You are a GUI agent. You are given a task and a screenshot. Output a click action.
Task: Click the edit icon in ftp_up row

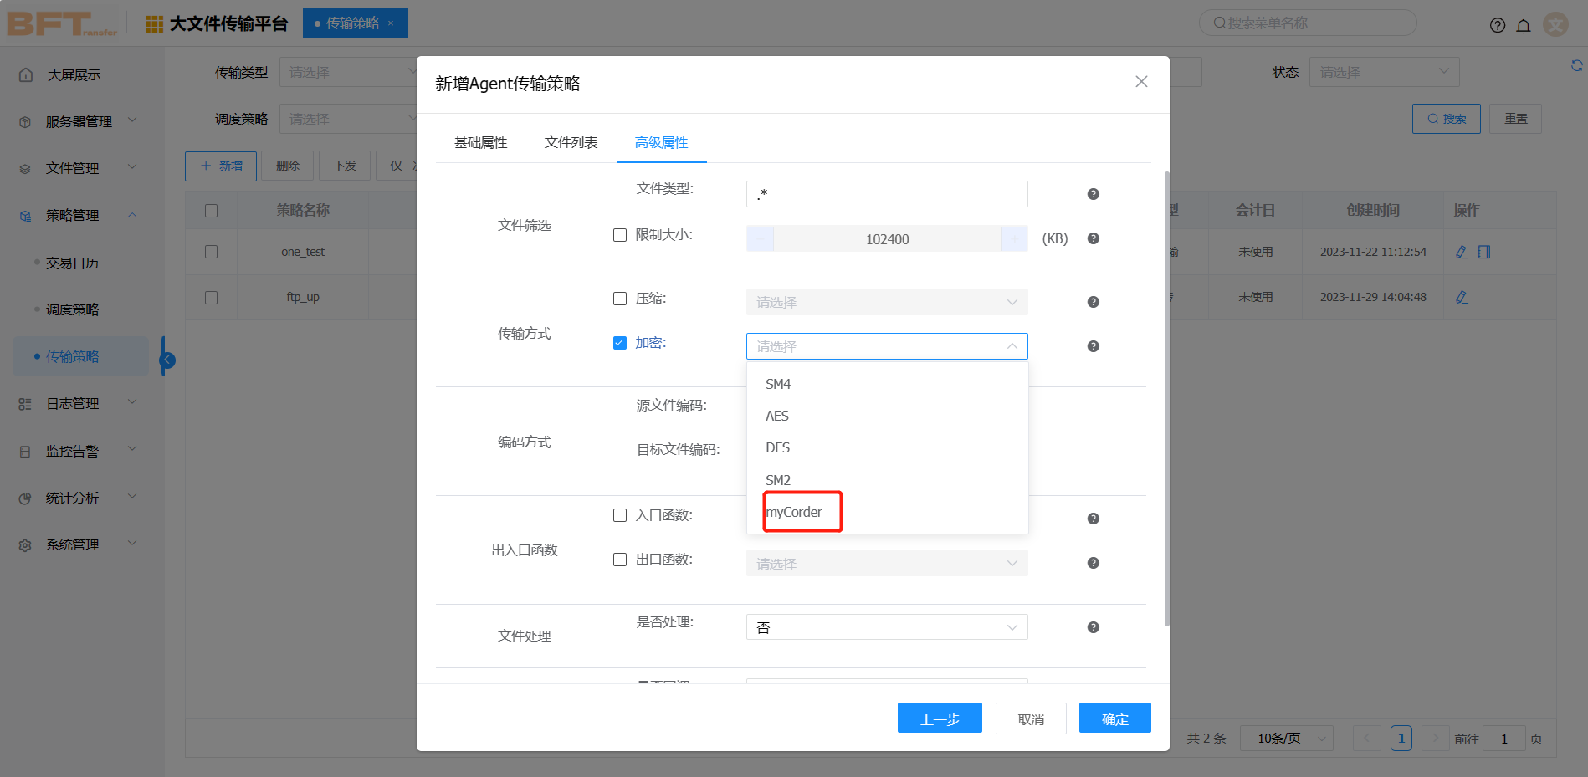[x=1462, y=297]
